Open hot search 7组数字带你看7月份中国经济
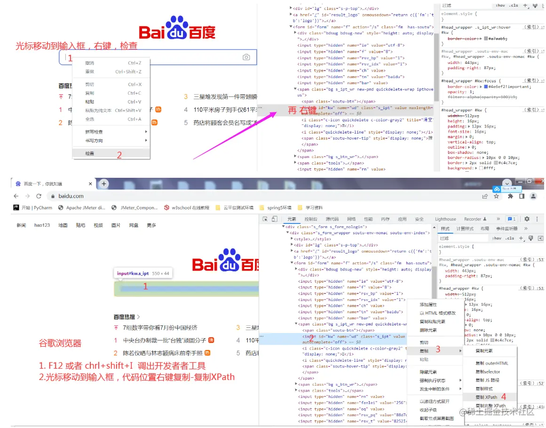546x428 pixels. (x=160, y=328)
